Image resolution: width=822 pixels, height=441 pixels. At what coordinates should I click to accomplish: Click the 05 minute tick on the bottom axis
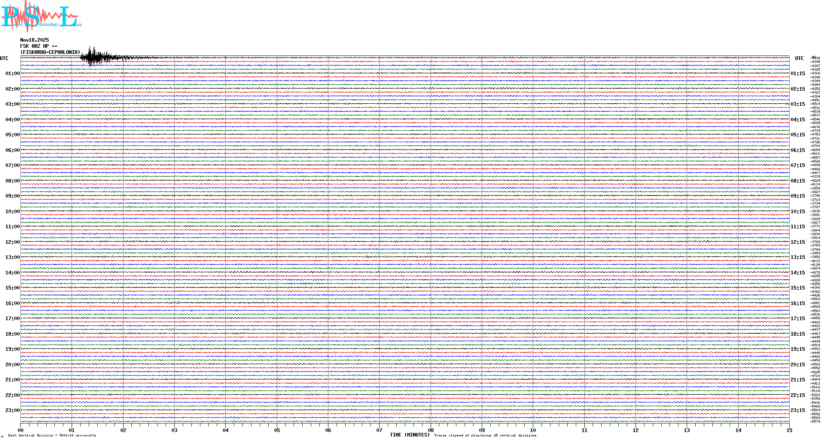click(277, 430)
